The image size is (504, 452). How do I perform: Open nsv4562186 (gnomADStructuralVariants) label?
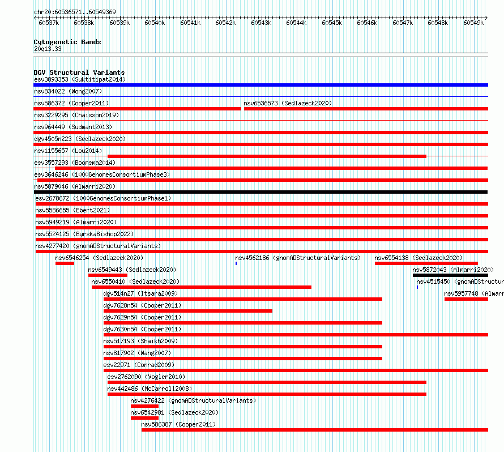click(x=298, y=258)
